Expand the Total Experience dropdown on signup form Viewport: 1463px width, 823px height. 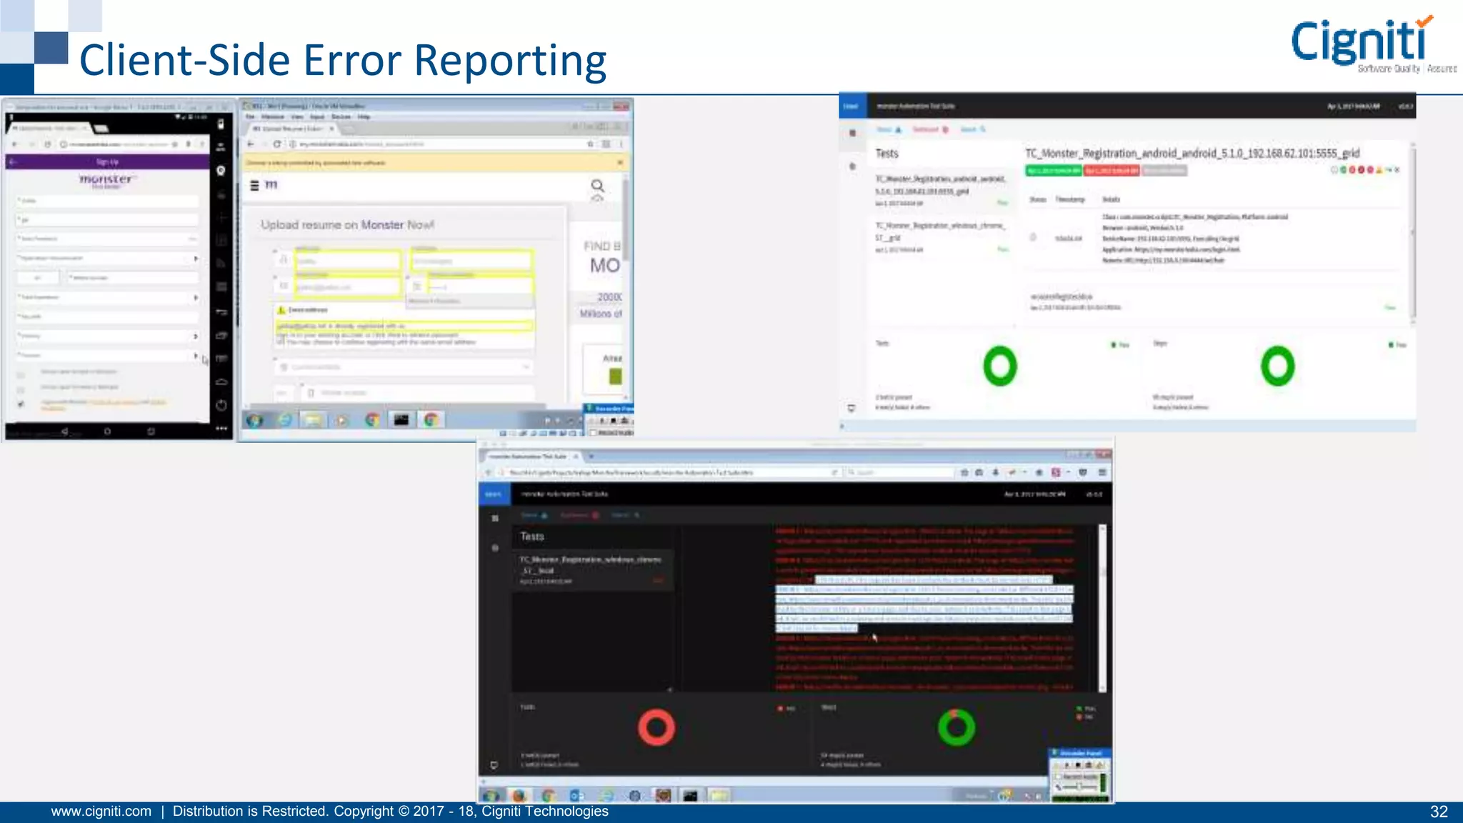195,297
